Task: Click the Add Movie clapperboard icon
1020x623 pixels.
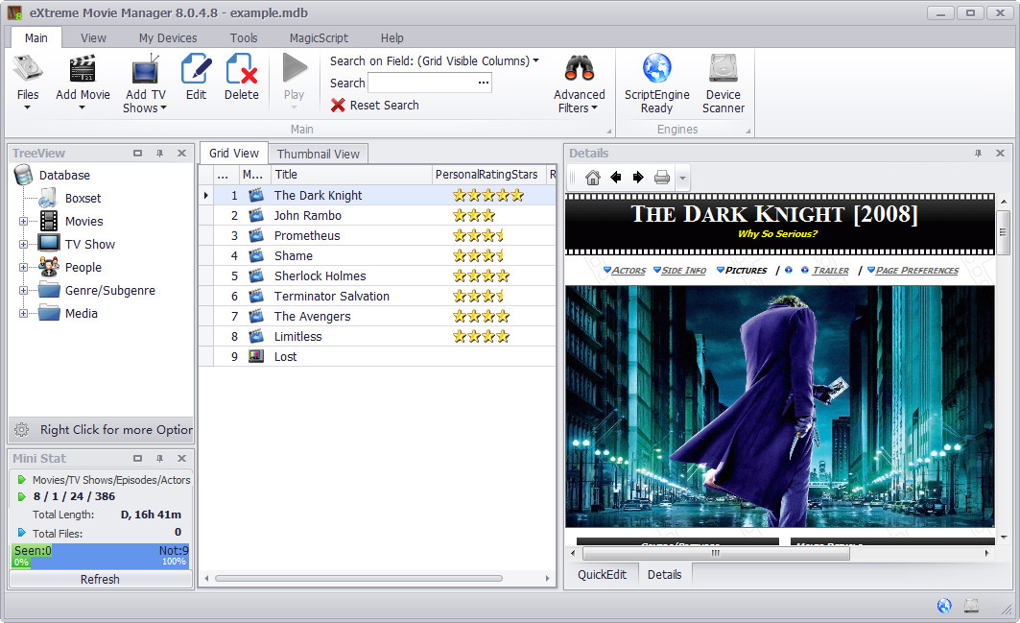Action: coord(83,70)
